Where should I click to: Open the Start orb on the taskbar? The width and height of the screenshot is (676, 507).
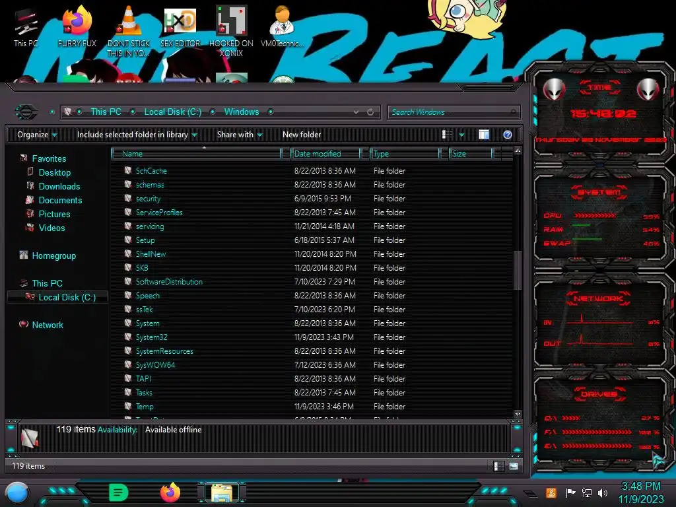[17, 492]
